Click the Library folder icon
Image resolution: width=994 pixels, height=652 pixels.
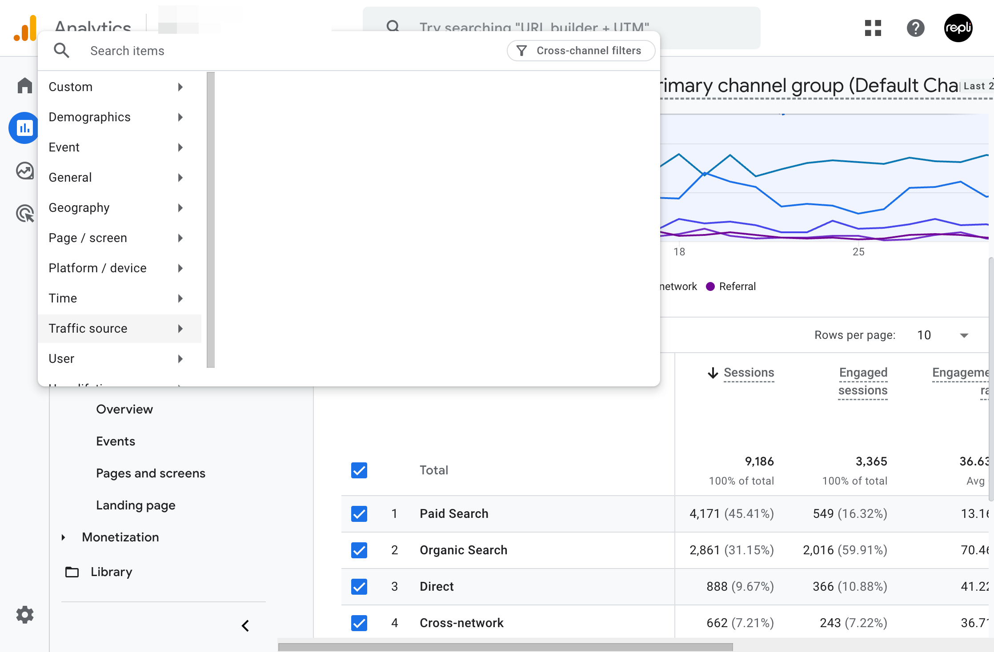[x=72, y=572]
